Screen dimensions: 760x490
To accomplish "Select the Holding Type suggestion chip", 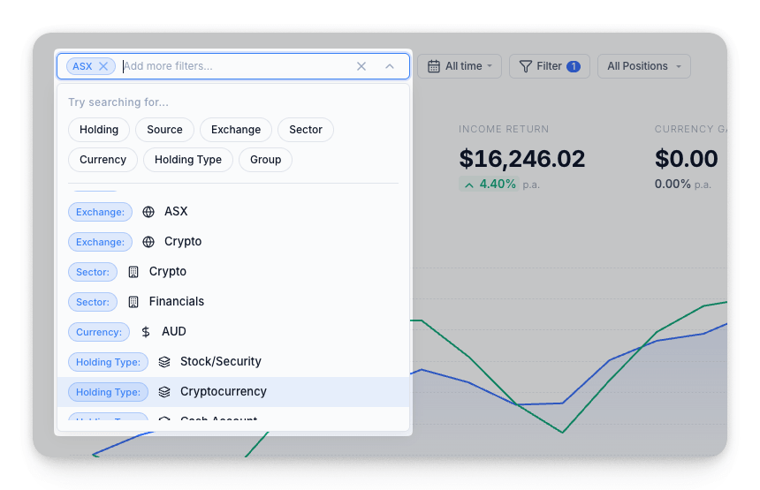I will (x=188, y=160).
